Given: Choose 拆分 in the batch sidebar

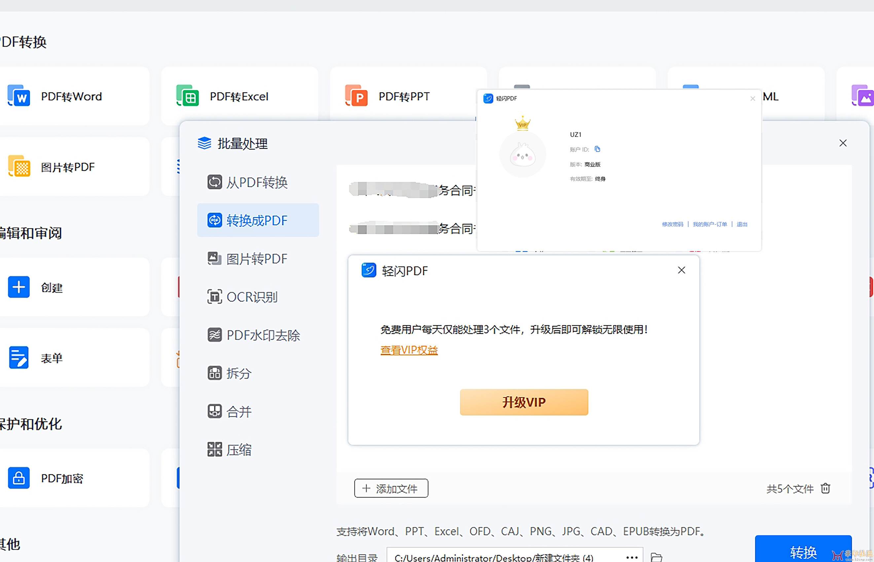Looking at the screenshot, I should point(238,373).
